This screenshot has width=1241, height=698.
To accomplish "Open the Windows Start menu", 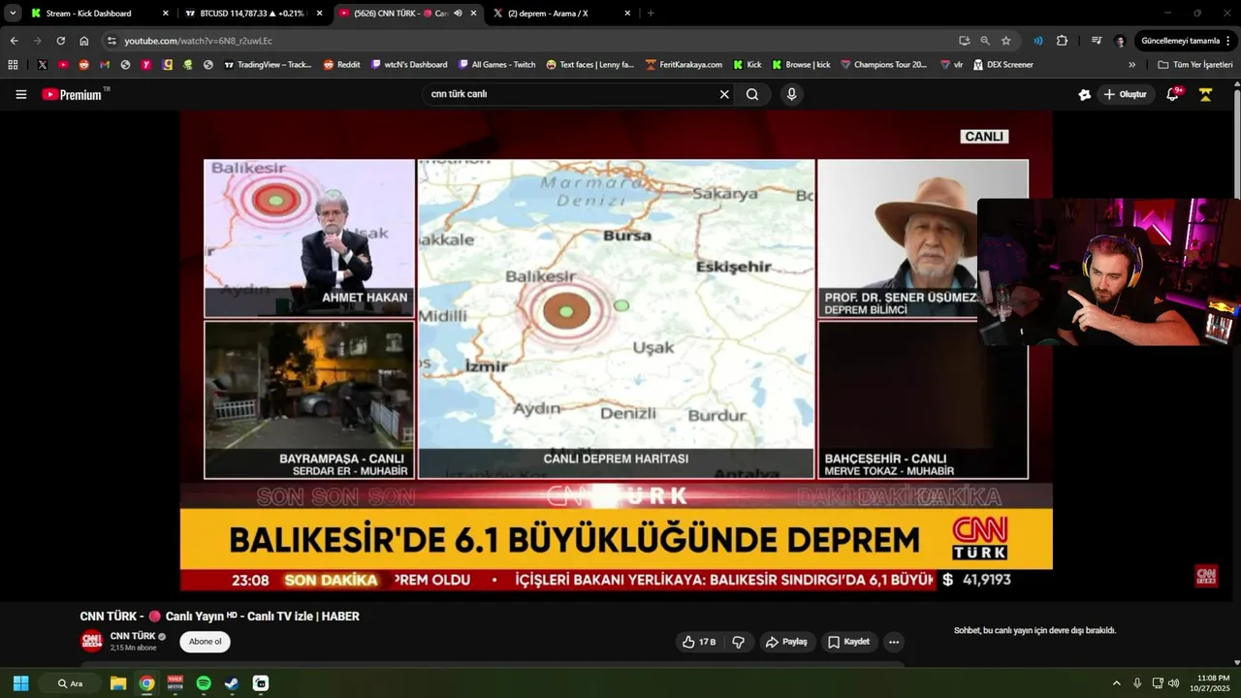I will [x=20, y=683].
